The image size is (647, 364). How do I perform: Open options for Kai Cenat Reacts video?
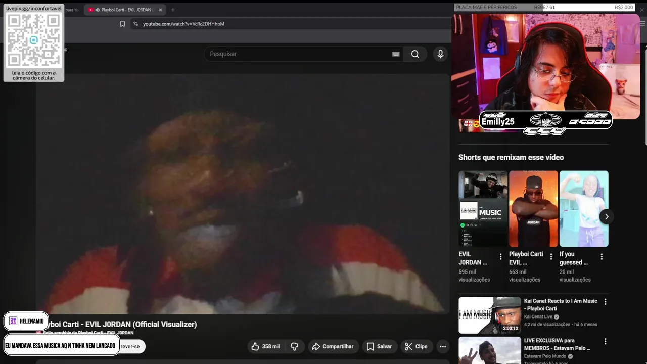(x=605, y=302)
